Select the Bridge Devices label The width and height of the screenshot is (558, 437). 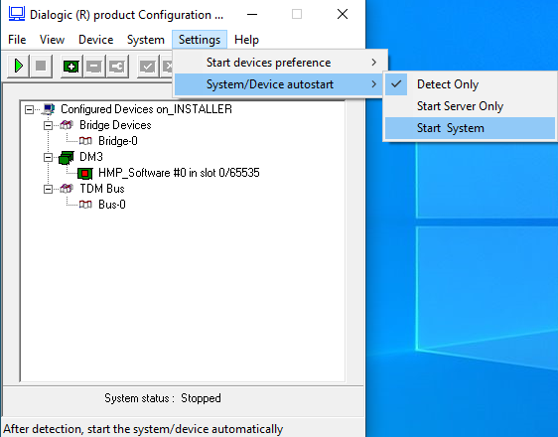115,125
